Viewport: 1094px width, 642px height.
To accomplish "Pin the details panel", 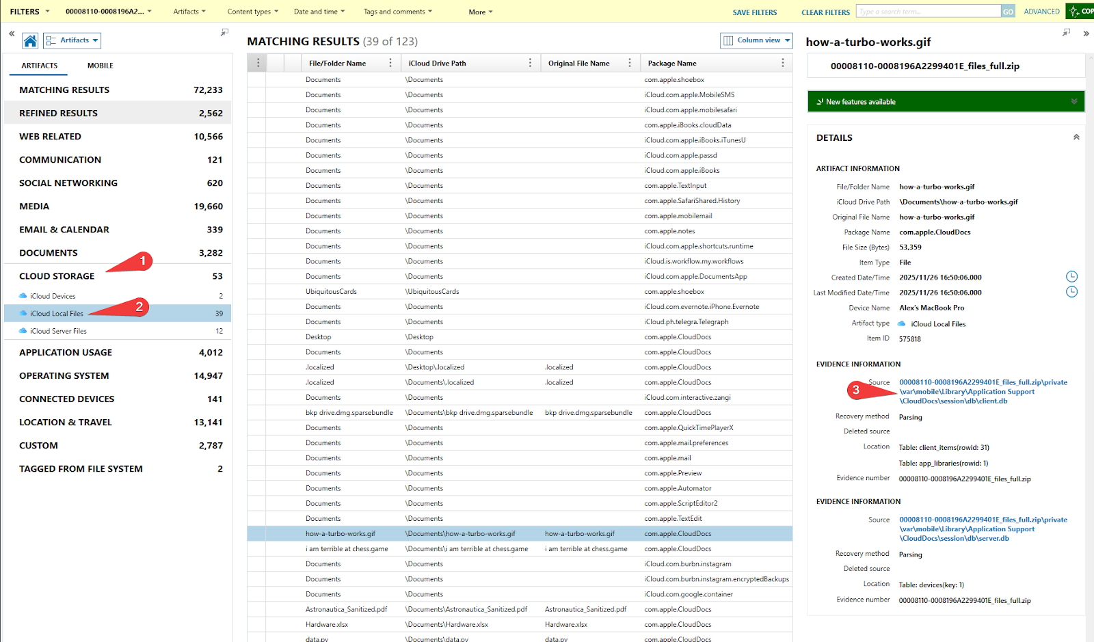I will point(1066,32).
